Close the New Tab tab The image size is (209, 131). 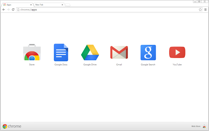[62, 5]
